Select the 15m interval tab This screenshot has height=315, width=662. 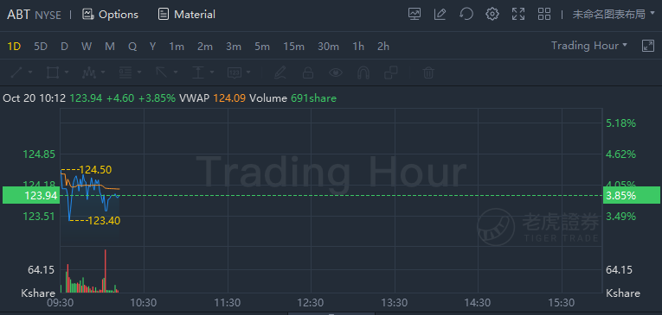pyautogui.click(x=293, y=47)
